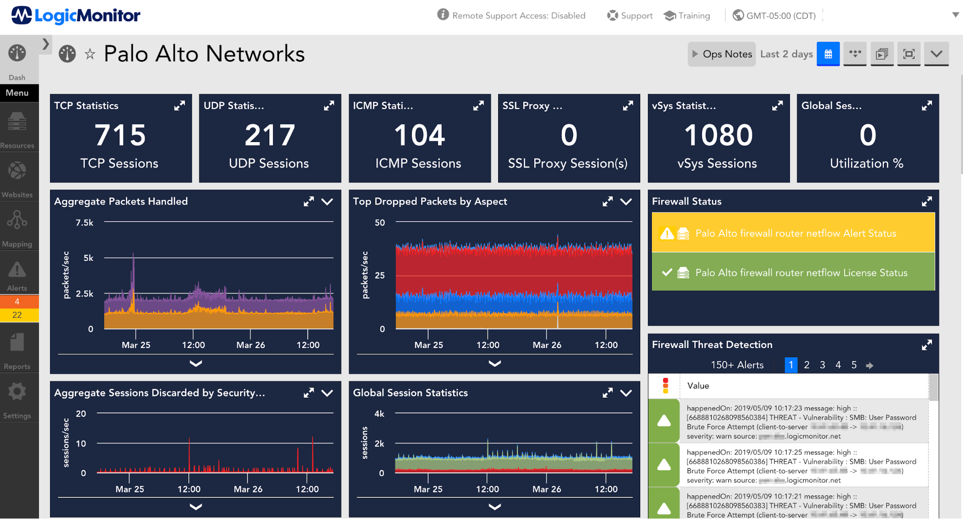Open Global Session Statistics widget menu chevron
This screenshot has height=519, width=963.
626,393
